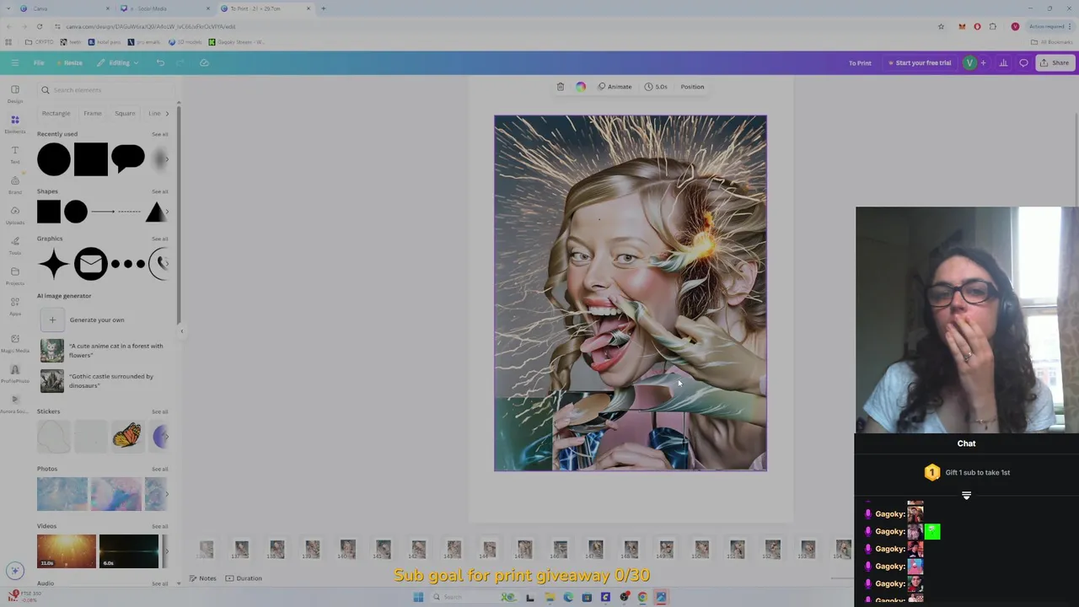Add the orange sunburst video
This screenshot has width=1079, height=607.
(x=67, y=551)
